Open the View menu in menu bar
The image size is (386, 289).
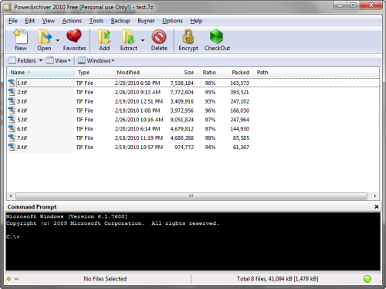pos(49,21)
